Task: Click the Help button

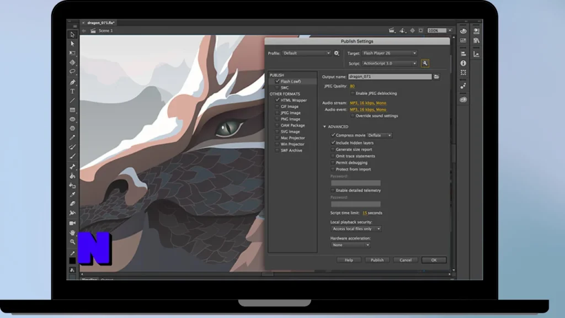Action: pyautogui.click(x=349, y=261)
